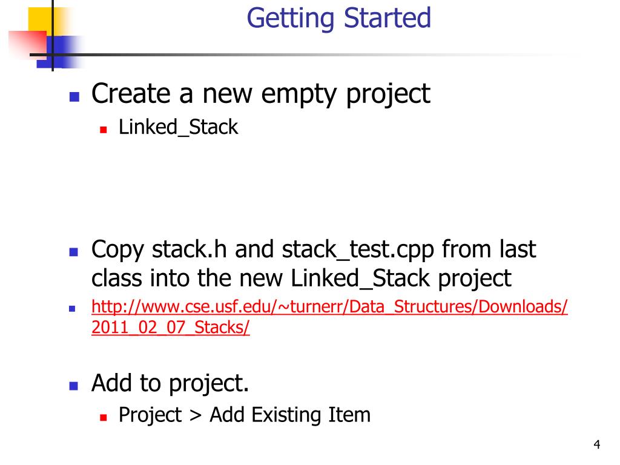
Task: Select the "Getting Started" slide title
Action: [339, 18]
